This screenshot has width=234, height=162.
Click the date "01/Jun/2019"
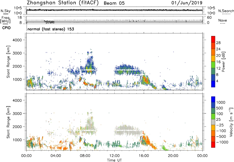click(x=187, y=3)
